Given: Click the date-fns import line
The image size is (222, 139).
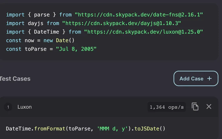Looking at the screenshot, I should 104,15.
